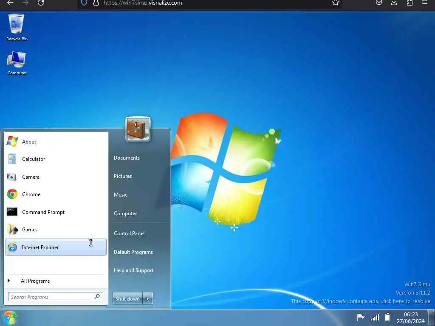This screenshot has height=326, width=435.
Task: Open Action Center flag in system tray
Action: pyautogui.click(x=361, y=317)
